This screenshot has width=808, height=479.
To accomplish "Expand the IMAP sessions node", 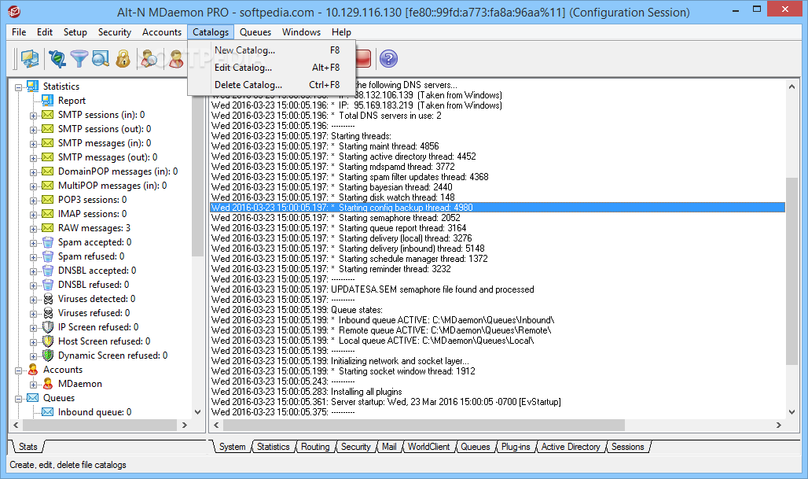I will tap(34, 215).
